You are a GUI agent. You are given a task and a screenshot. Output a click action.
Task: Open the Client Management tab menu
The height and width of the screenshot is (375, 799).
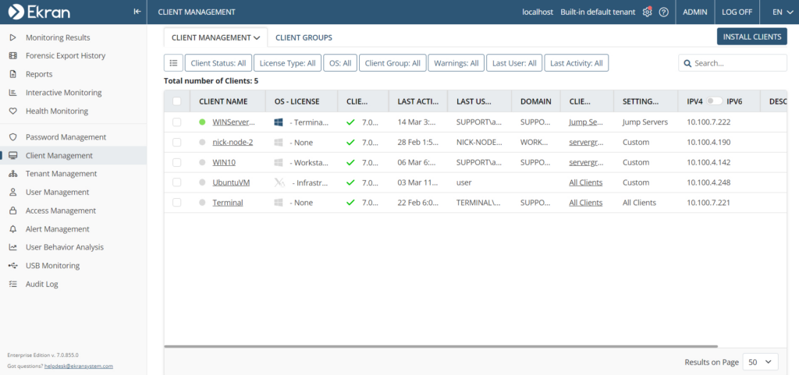click(x=215, y=37)
